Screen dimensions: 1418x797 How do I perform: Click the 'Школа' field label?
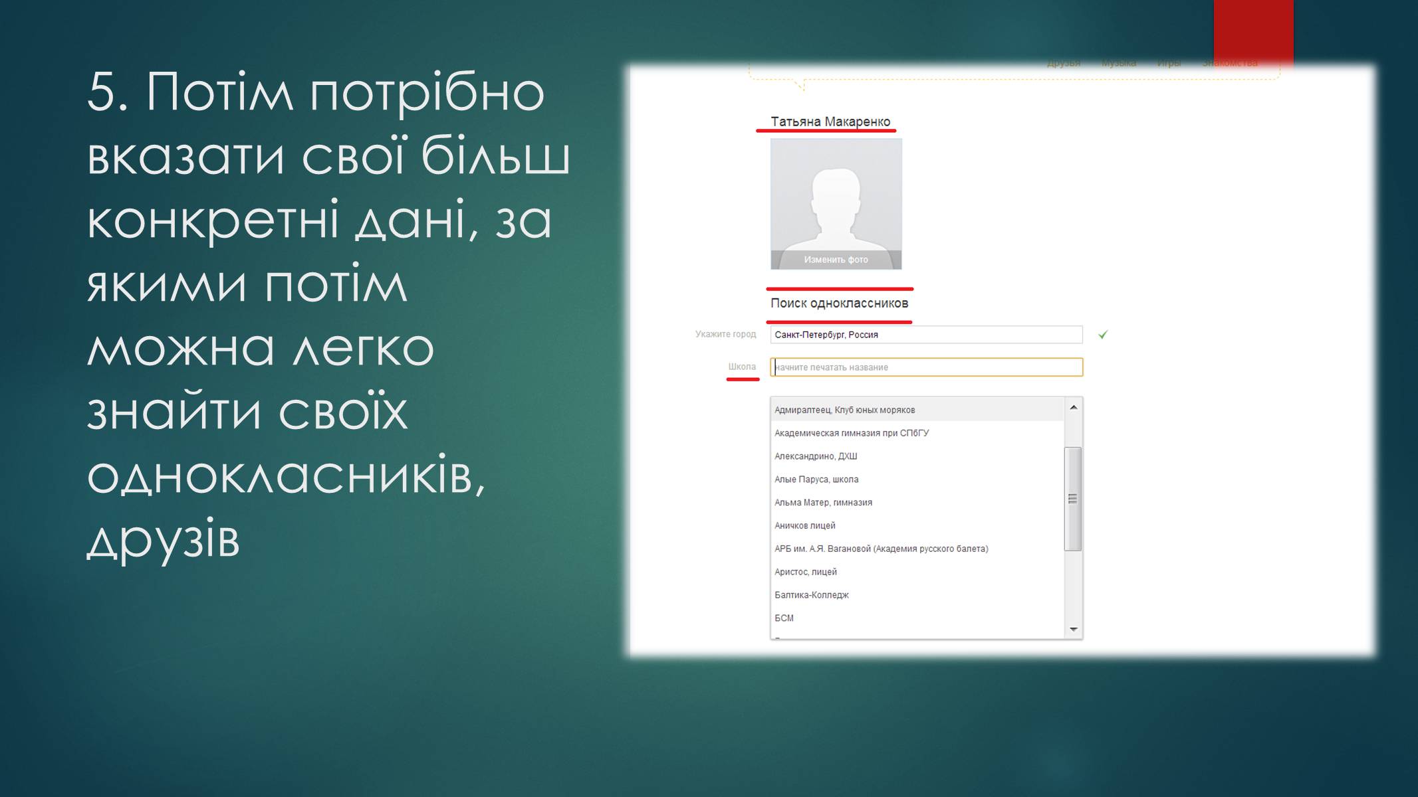(x=742, y=367)
